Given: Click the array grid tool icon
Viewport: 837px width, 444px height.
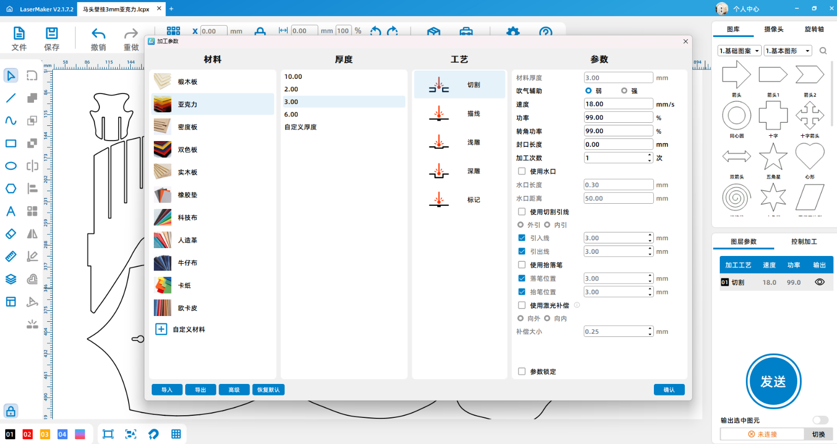Looking at the screenshot, I should (32, 211).
